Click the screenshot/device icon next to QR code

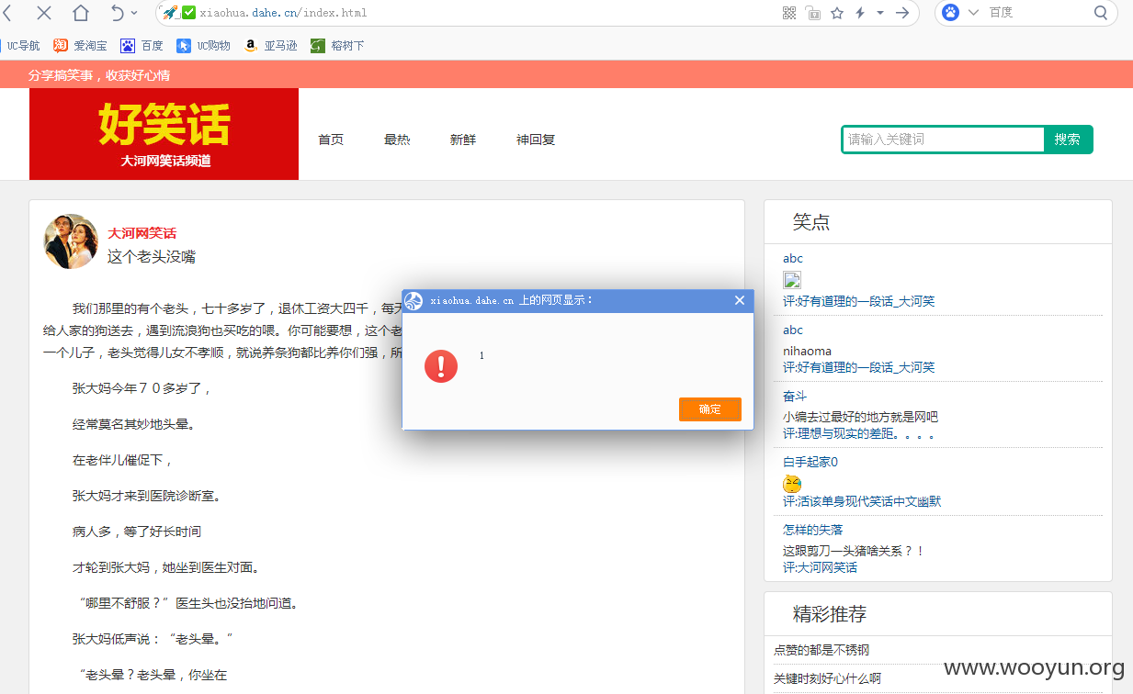(813, 13)
